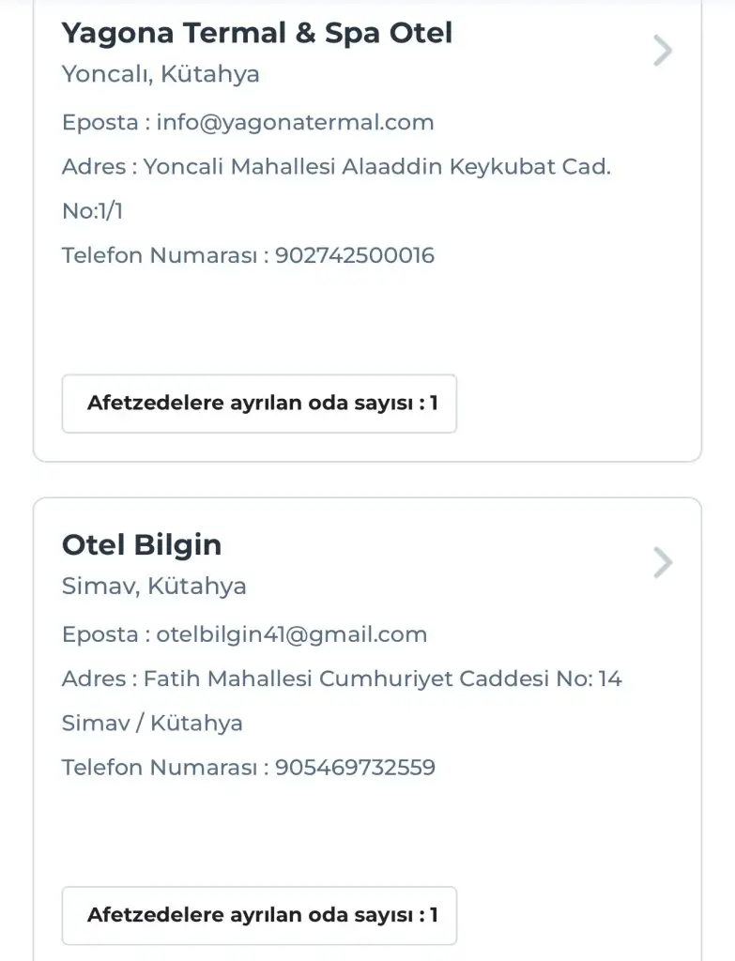Select the Alaaddin Keykubat Cad. address line
The height and width of the screenshot is (961, 735).
pyautogui.click(x=336, y=167)
